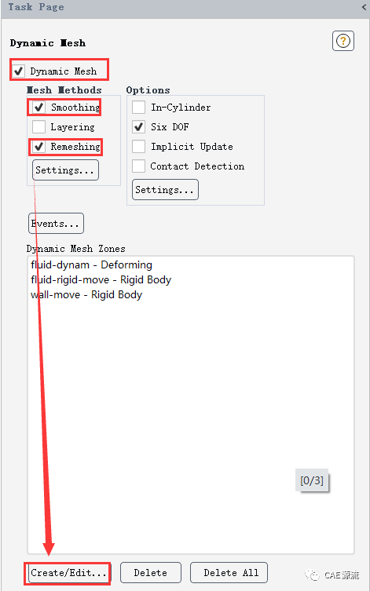Click the zone selection counter badge

point(312,480)
